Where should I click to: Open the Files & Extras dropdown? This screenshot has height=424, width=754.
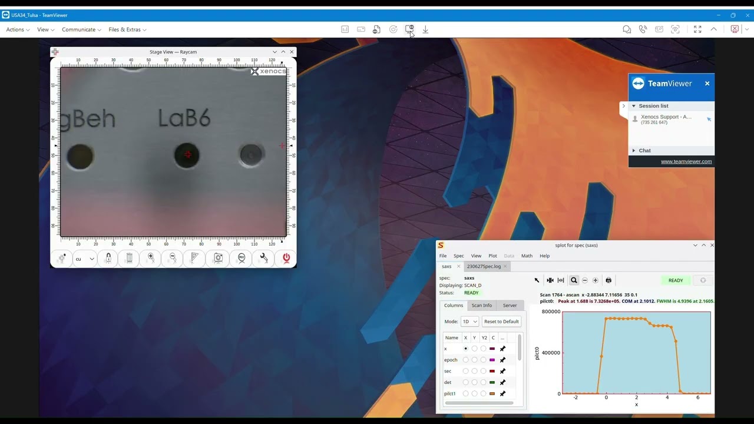click(x=127, y=29)
